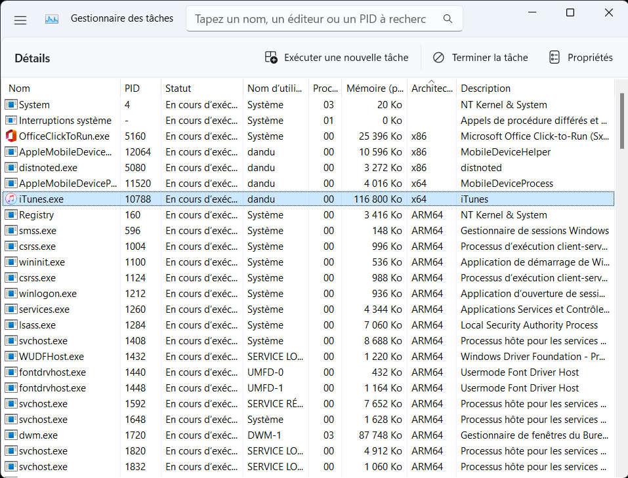628x478 pixels.
Task: Click Exécuter une nouvelle tâche
Action: pyautogui.click(x=337, y=58)
